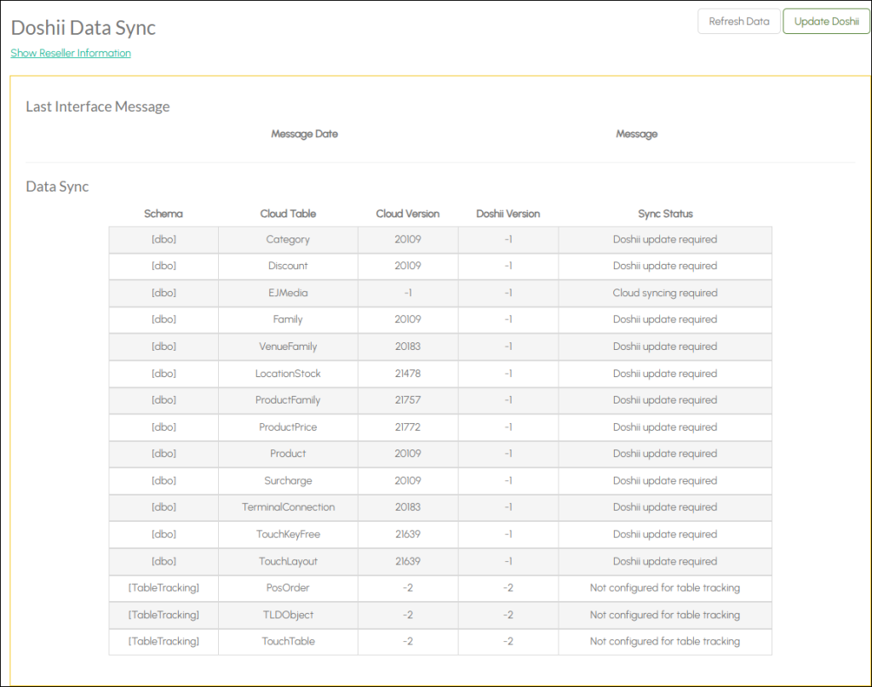Screen dimensions: 872x687
Task: Select the Discount table cell
Action: coord(288,266)
